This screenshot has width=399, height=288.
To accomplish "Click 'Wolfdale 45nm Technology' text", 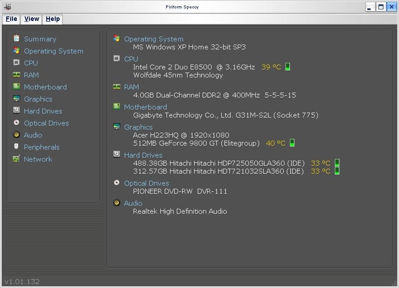I will [178, 75].
